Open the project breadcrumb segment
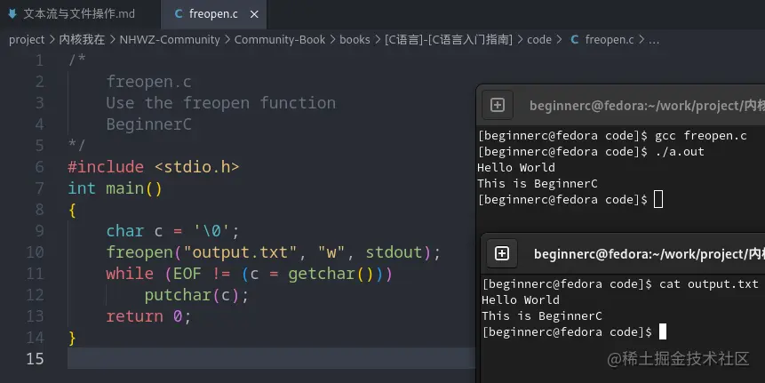 27,40
